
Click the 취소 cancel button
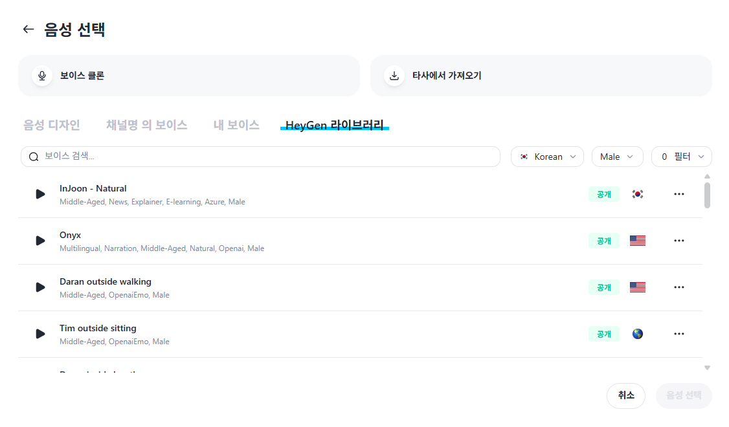point(625,395)
